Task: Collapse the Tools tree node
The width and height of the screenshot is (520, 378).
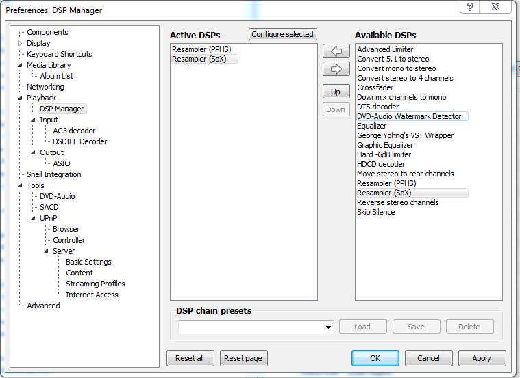Action: (x=21, y=185)
